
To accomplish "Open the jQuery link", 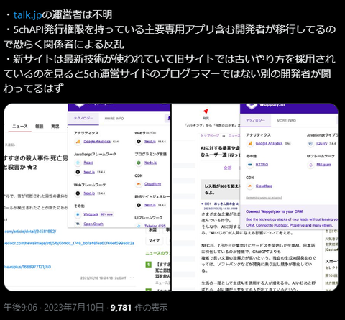I will tap(322, 143).
